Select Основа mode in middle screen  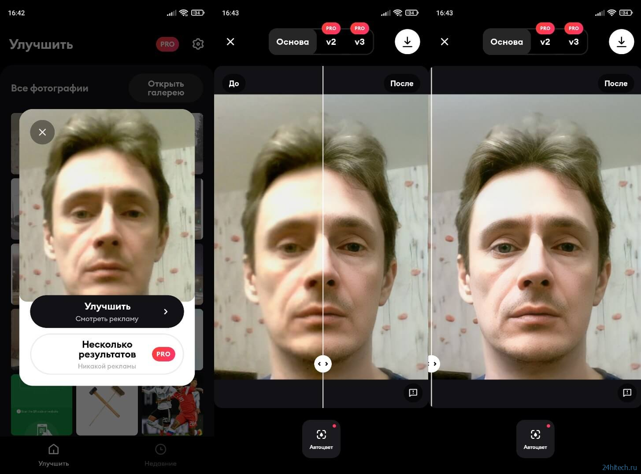click(x=293, y=42)
